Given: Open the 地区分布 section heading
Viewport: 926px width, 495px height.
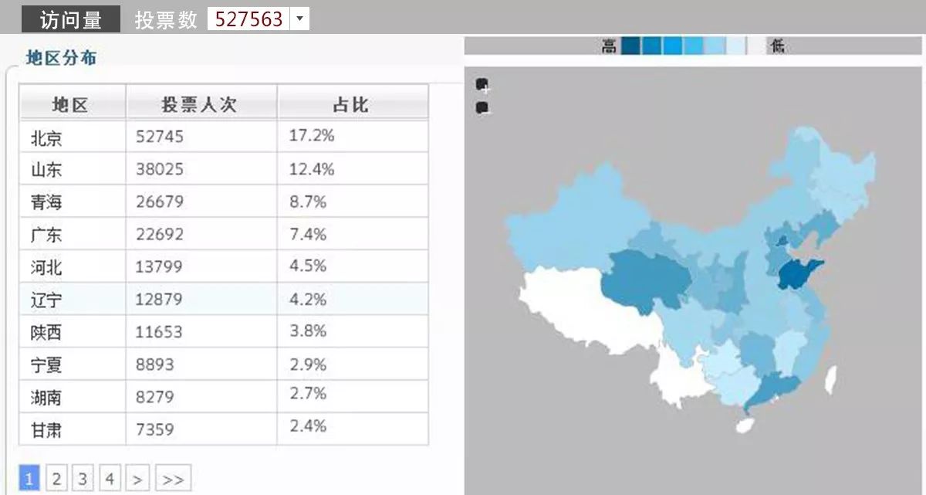Looking at the screenshot, I should click(61, 57).
